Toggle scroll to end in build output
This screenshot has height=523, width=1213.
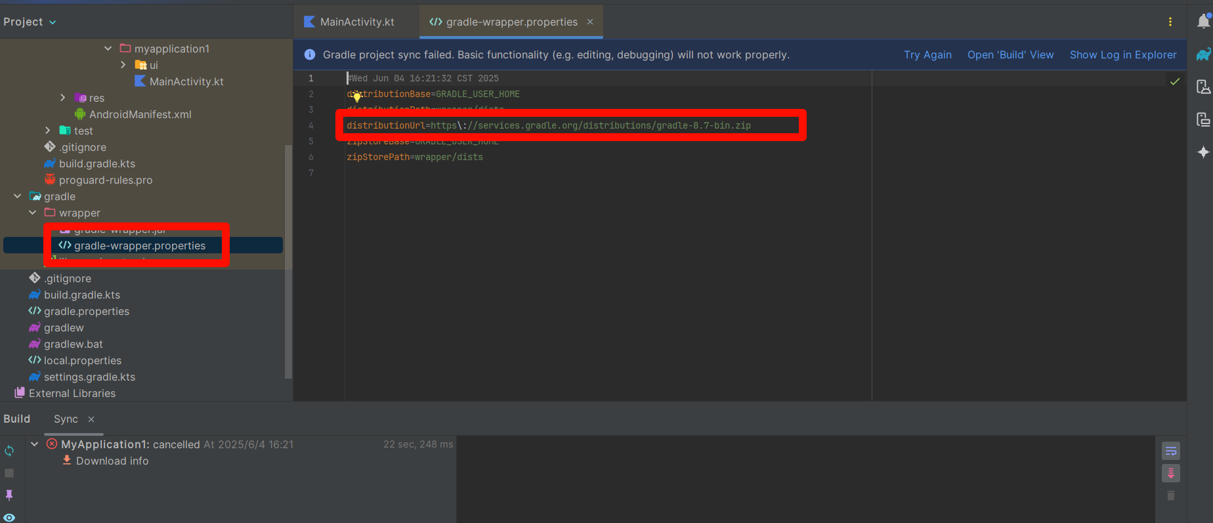(1170, 473)
